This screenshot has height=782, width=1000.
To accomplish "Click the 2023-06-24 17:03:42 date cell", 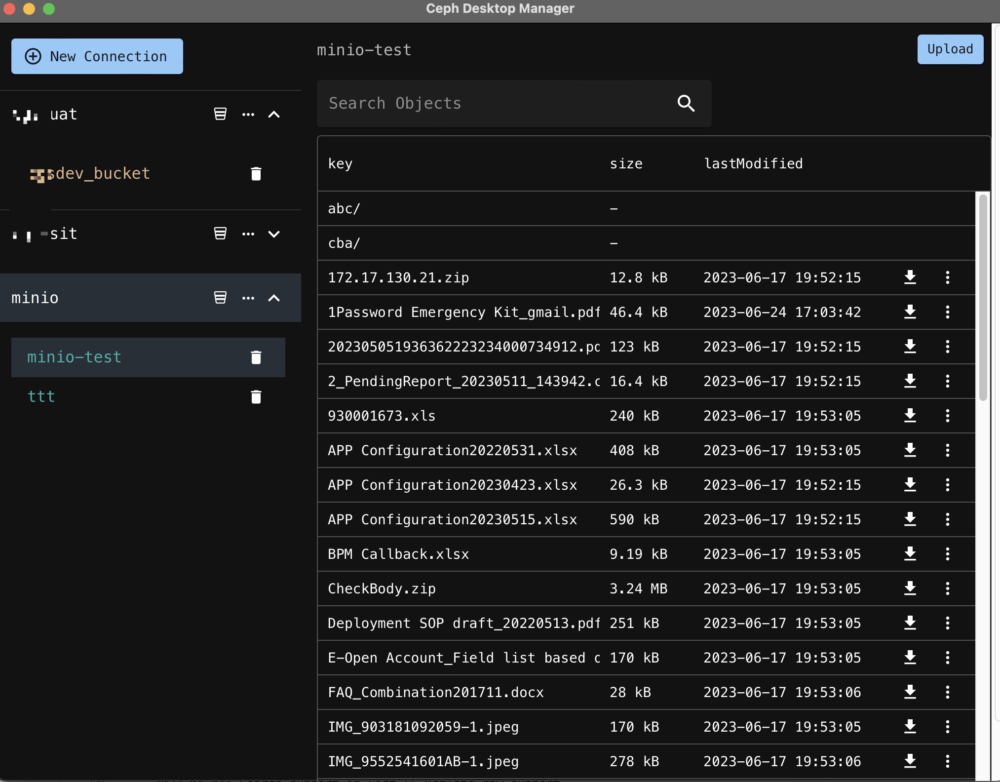I will tap(782, 312).
